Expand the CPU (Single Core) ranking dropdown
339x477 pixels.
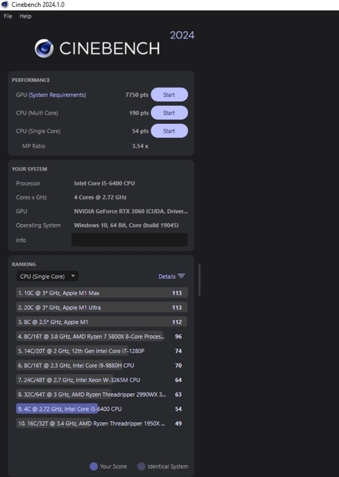coord(47,276)
